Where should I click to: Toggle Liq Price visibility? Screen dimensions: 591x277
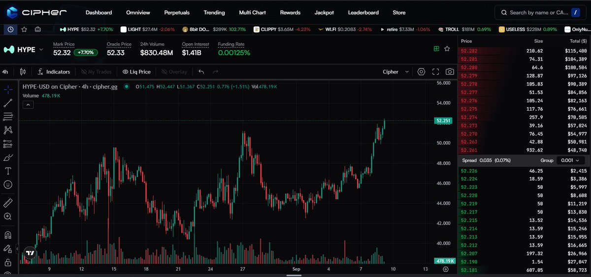(136, 71)
